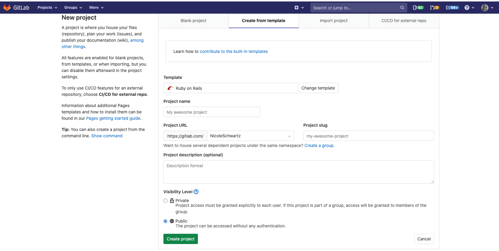The height and width of the screenshot is (251, 499).
Task: Open the plus new item icon
Action: [x=297, y=8]
